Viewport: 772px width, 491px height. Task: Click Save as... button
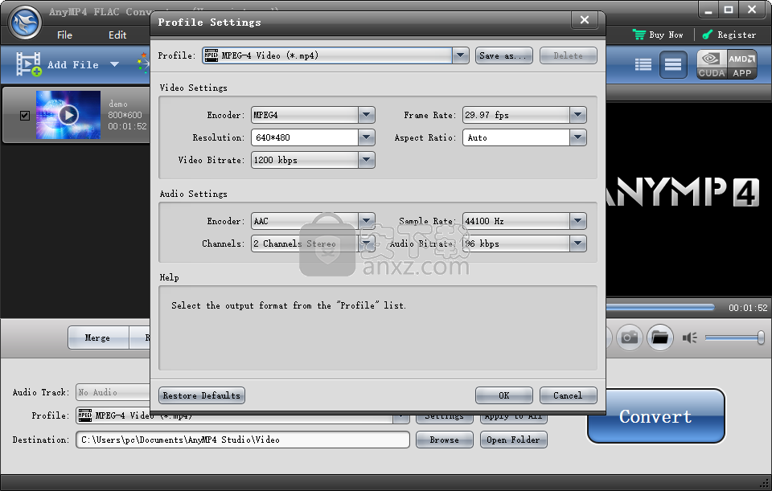503,55
